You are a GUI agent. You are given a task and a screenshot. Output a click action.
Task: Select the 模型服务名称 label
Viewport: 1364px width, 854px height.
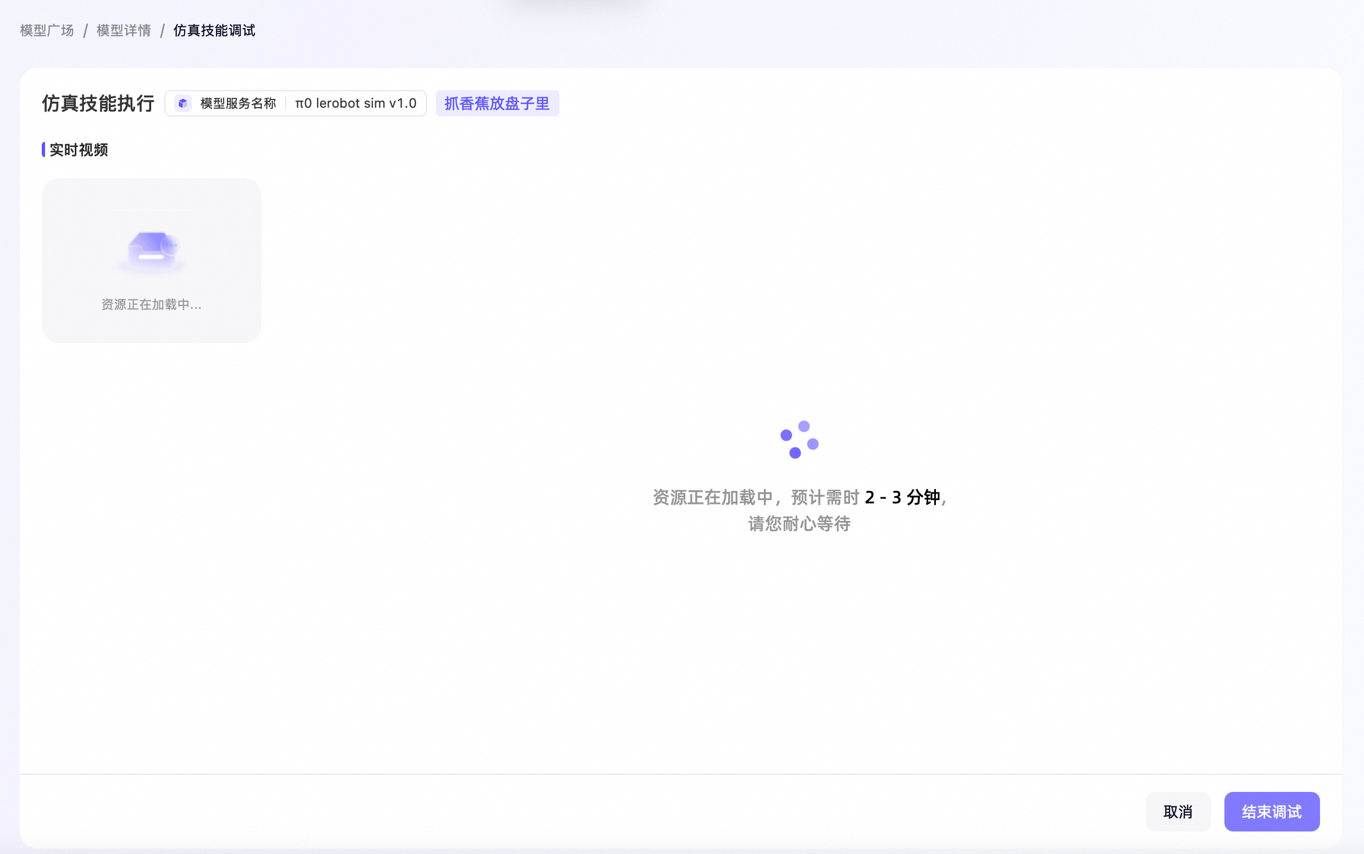click(239, 103)
